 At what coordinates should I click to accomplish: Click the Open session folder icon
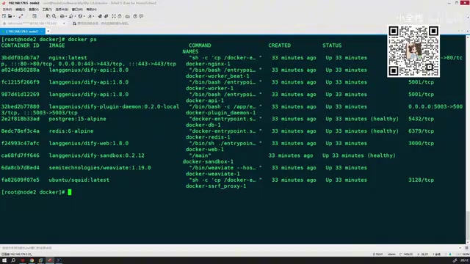click(10, 16)
